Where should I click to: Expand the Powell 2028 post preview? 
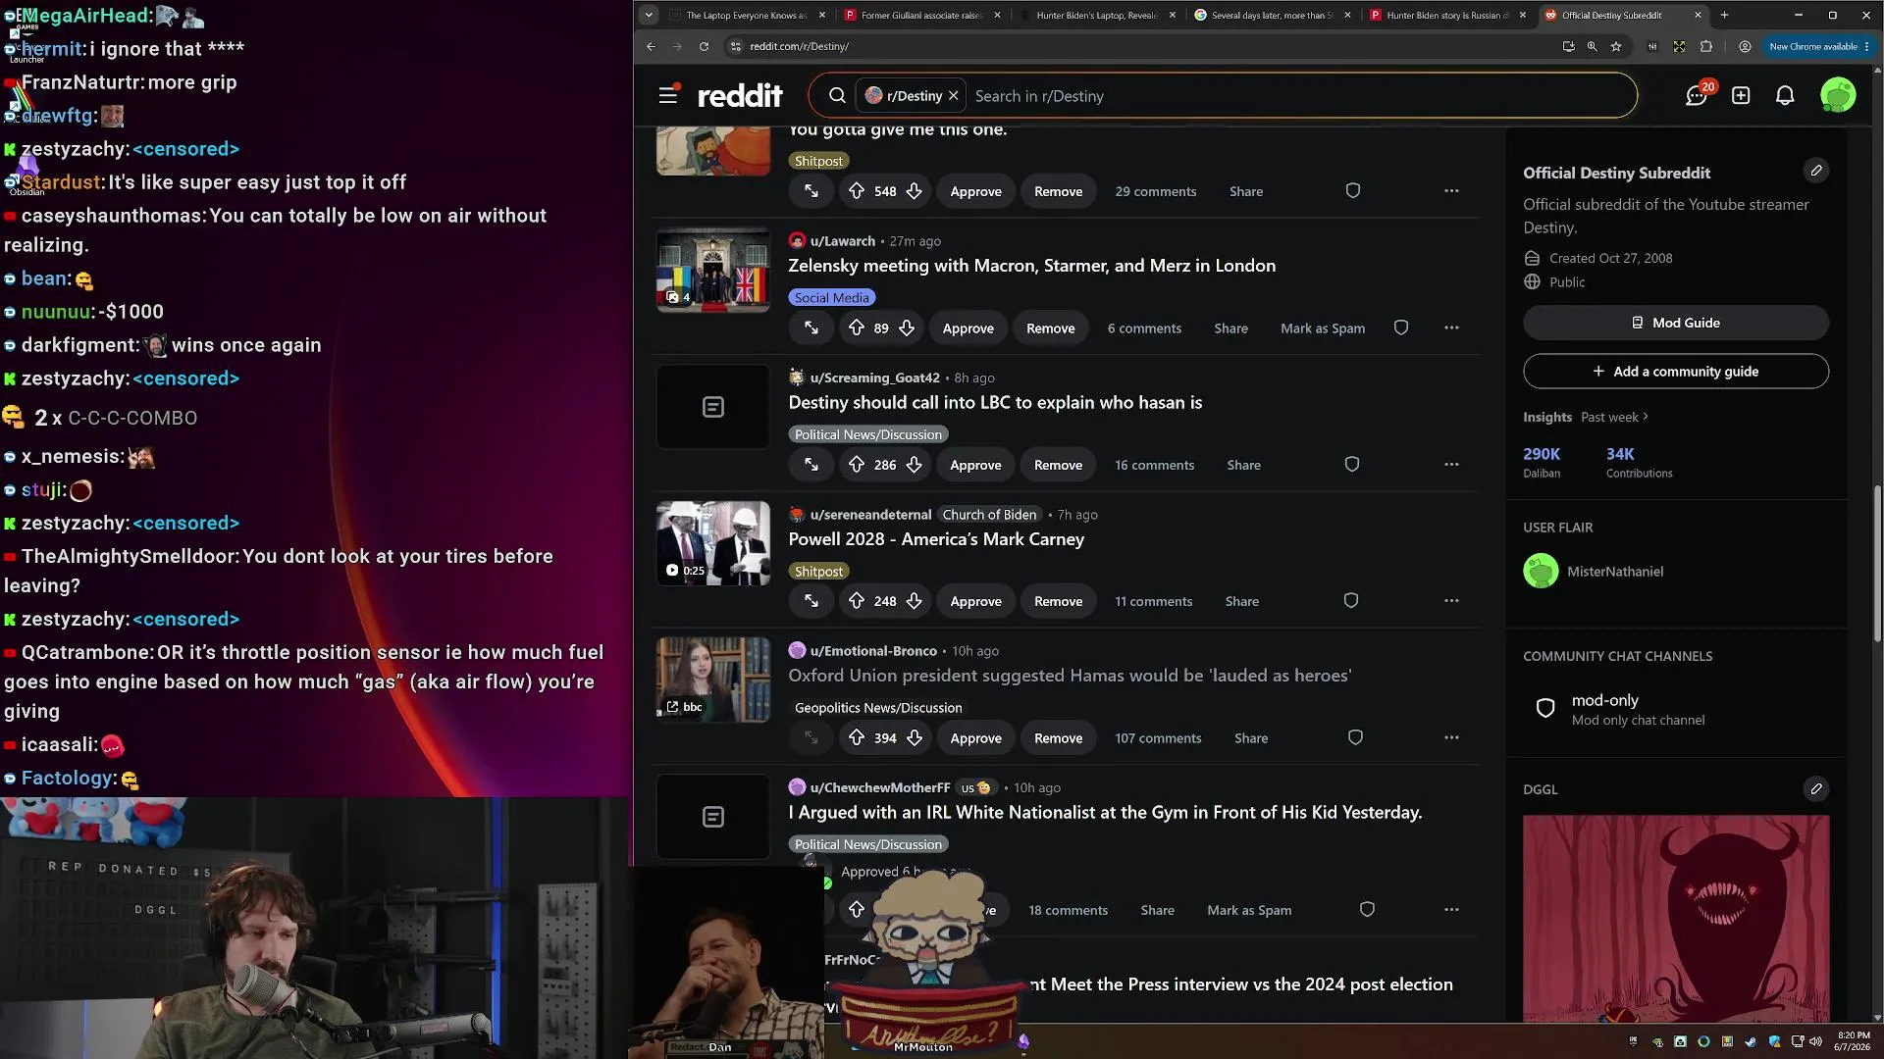pyautogui.click(x=811, y=600)
